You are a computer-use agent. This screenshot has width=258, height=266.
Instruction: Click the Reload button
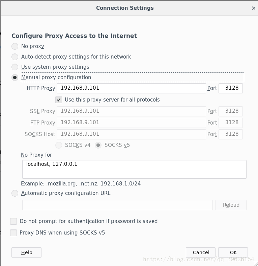tap(231, 205)
